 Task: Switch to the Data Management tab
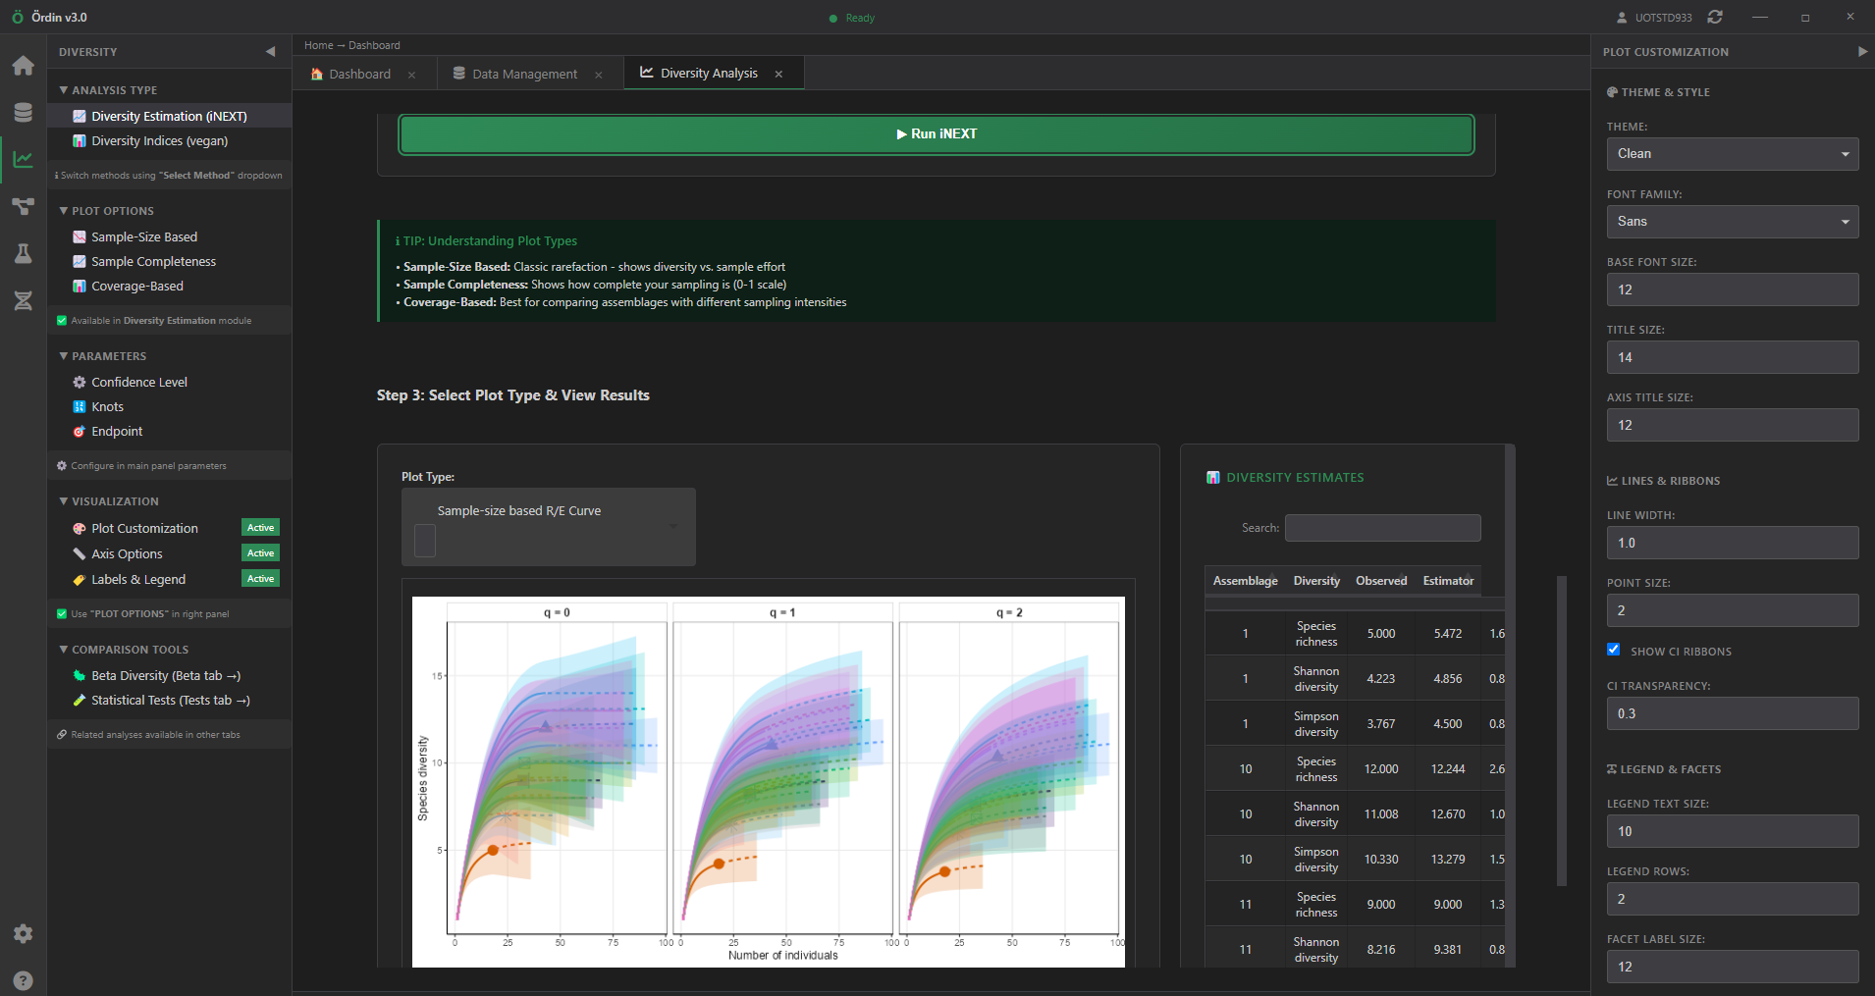coord(524,74)
